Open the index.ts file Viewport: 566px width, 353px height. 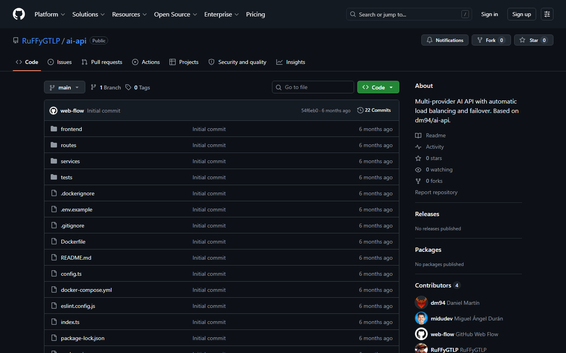[x=70, y=322]
